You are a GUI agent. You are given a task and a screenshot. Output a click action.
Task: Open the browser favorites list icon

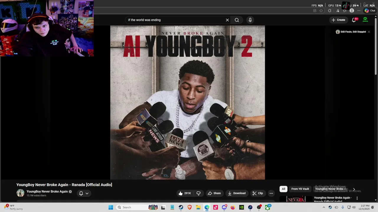point(344,11)
